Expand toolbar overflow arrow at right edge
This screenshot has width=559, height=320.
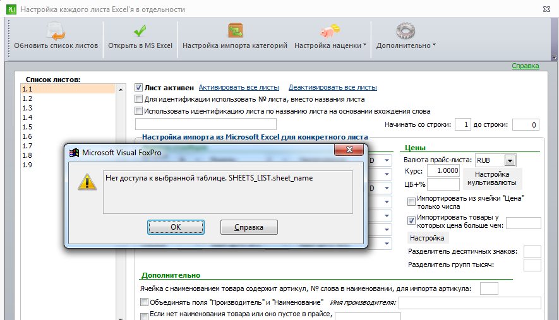[x=554, y=57]
